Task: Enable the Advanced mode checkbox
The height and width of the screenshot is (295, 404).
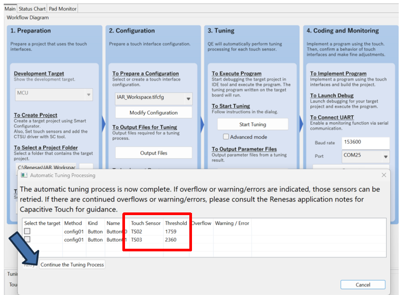Action: pos(226,137)
